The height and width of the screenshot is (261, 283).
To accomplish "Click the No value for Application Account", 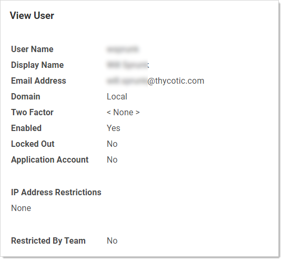I will pos(112,160).
